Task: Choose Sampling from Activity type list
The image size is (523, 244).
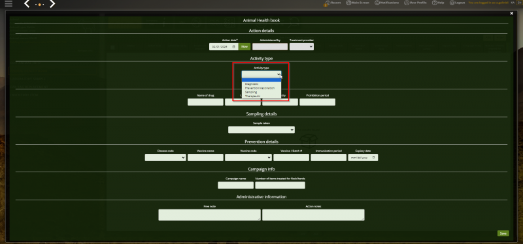Action: [261, 92]
